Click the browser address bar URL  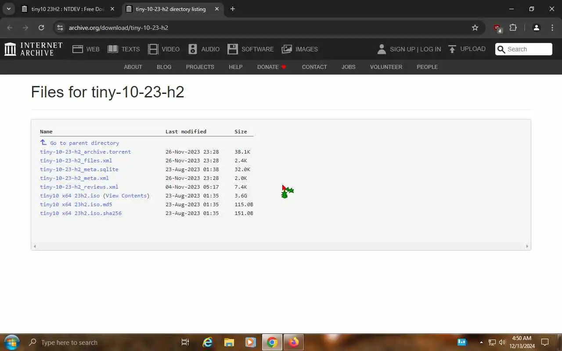tap(119, 28)
